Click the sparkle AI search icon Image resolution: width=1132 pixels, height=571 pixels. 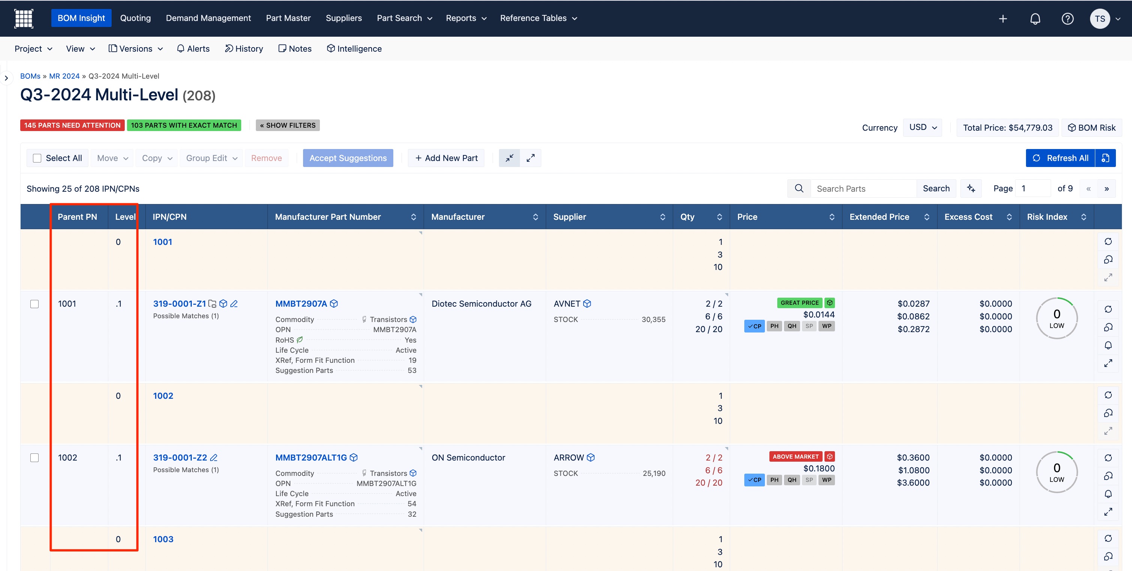(x=971, y=188)
